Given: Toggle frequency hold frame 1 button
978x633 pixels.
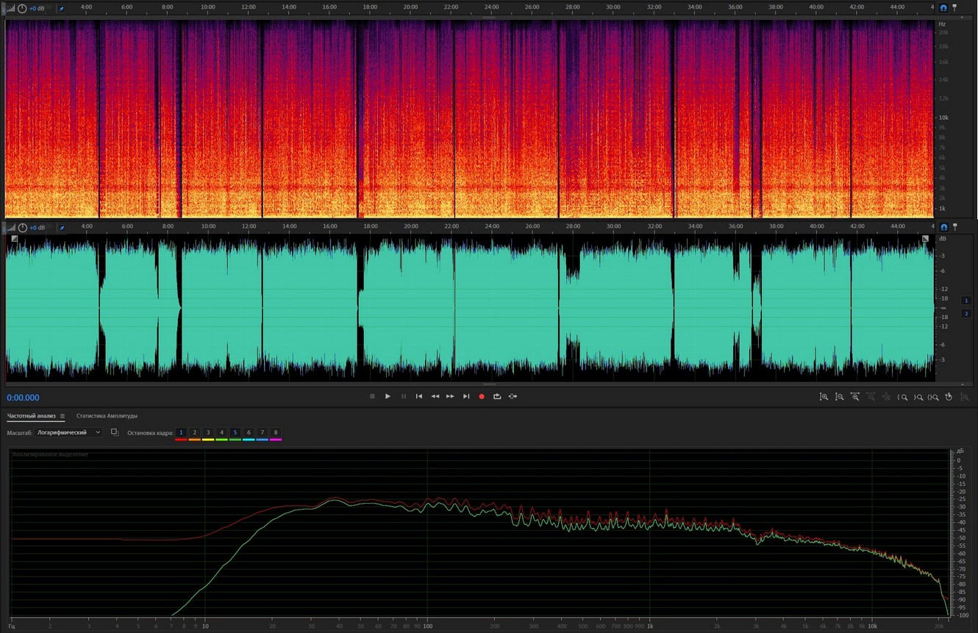Looking at the screenshot, I should pyautogui.click(x=181, y=433).
